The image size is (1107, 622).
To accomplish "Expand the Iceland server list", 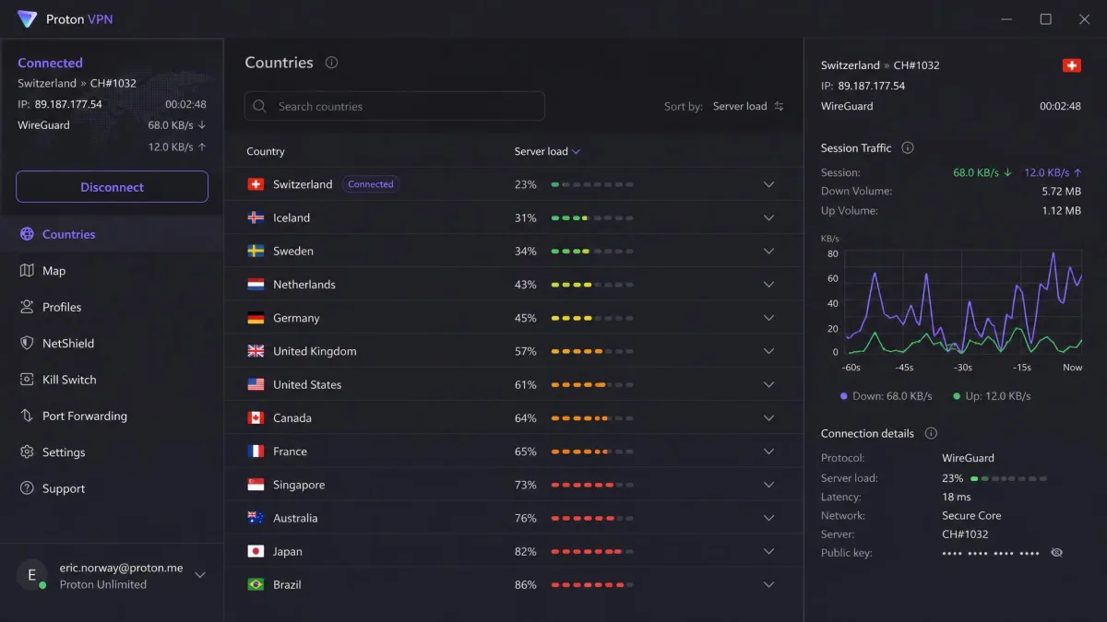I will click(x=768, y=217).
